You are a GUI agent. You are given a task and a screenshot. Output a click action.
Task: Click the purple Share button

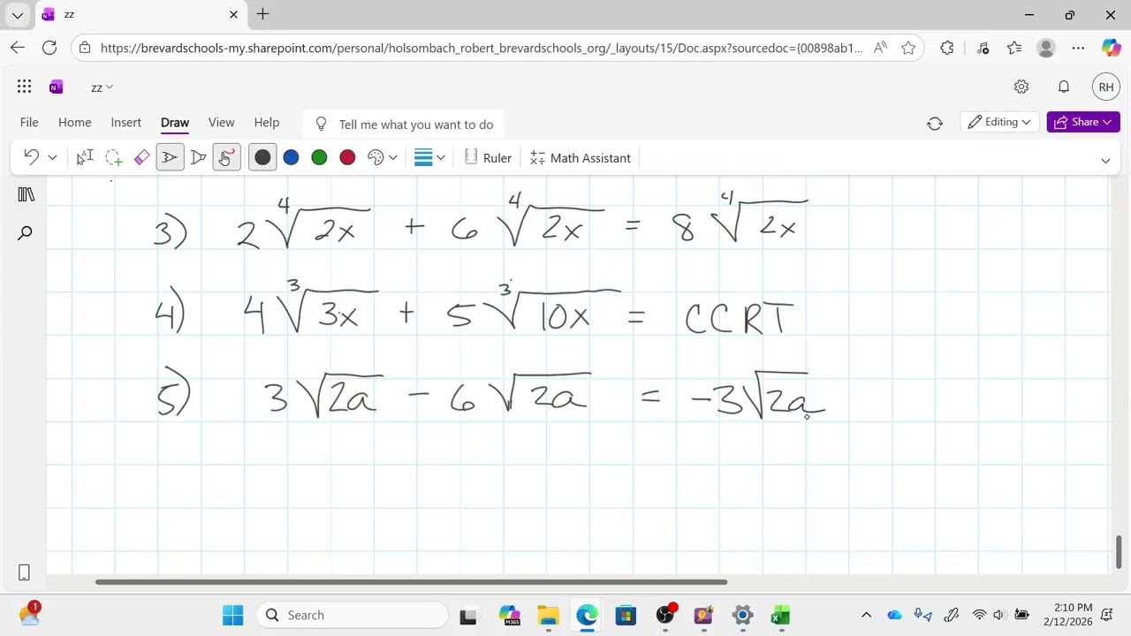tap(1083, 122)
